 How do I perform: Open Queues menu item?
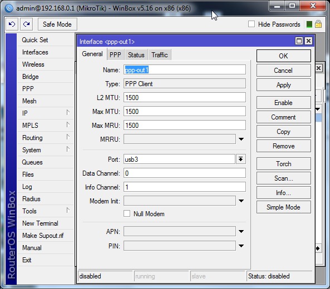pos(46,162)
